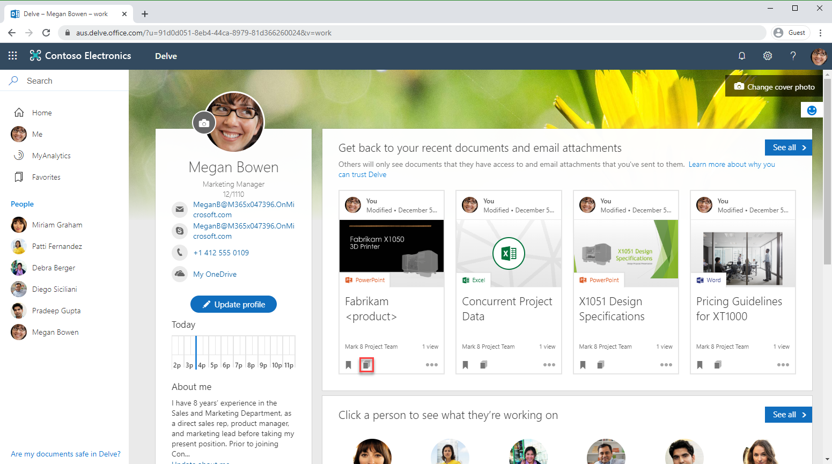Open the My OneDrive link

click(215, 274)
